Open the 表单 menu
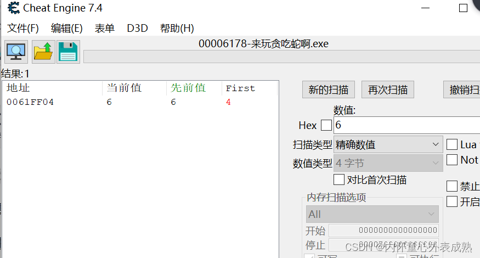The image size is (480, 258). coord(104,28)
